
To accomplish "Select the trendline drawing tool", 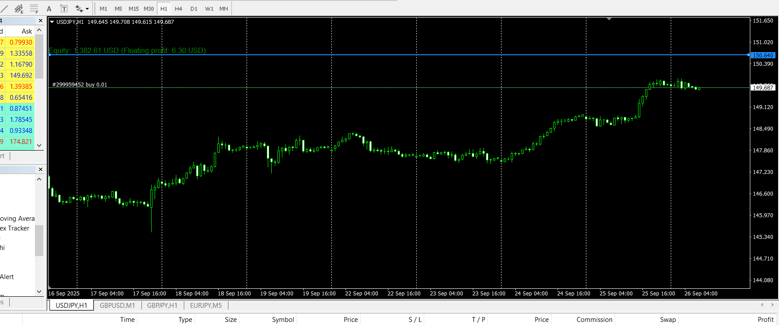I will coord(4,8).
